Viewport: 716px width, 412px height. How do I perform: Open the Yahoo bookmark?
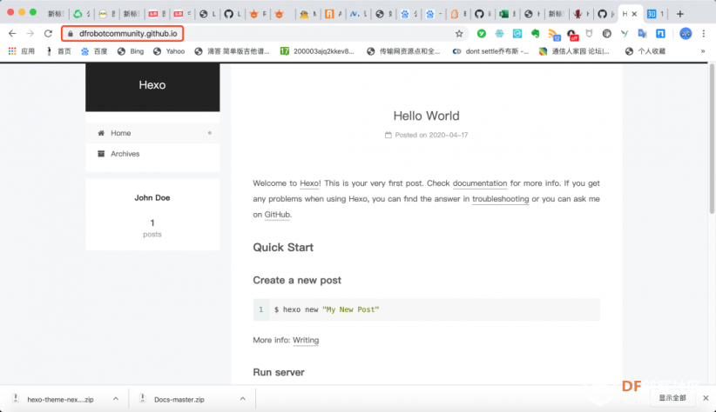169,51
